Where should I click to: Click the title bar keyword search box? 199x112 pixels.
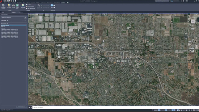[162, 1]
